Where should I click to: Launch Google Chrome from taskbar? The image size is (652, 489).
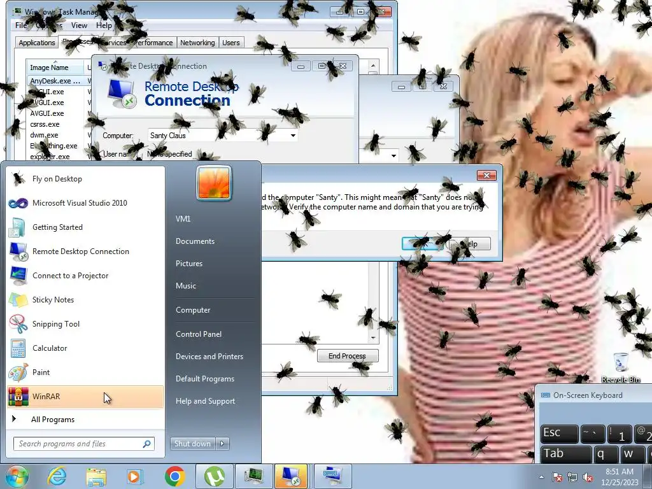click(174, 476)
